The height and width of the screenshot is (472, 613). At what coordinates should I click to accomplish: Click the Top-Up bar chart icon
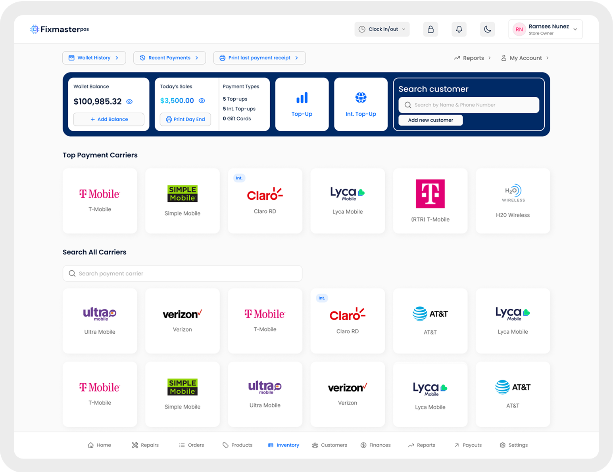302,98
